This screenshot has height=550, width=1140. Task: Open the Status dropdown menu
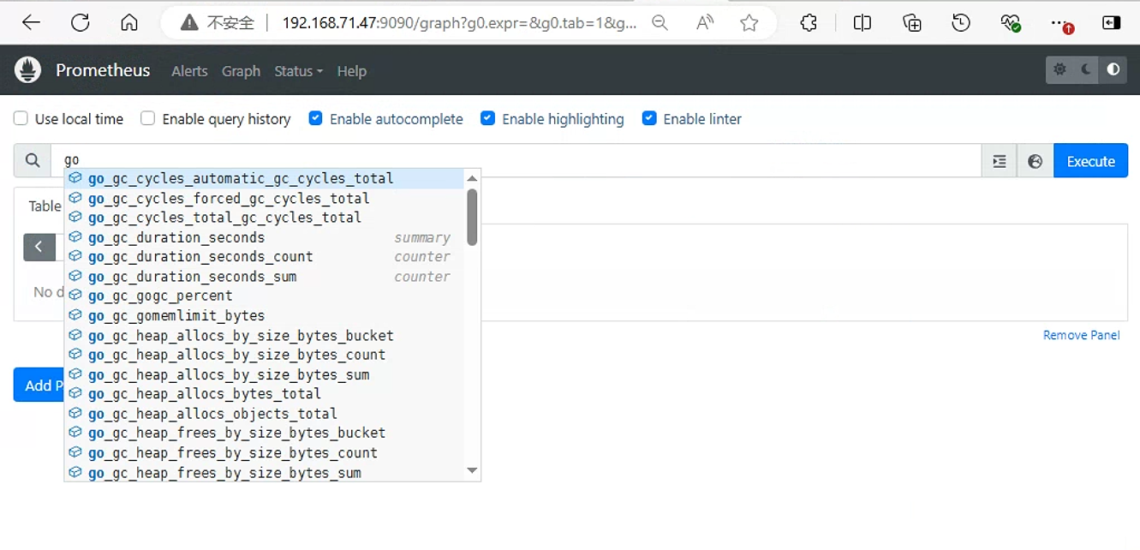(298, 71)
